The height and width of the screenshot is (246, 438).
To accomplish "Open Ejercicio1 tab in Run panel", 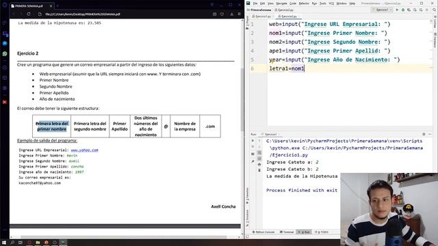I will pos(270,134).
